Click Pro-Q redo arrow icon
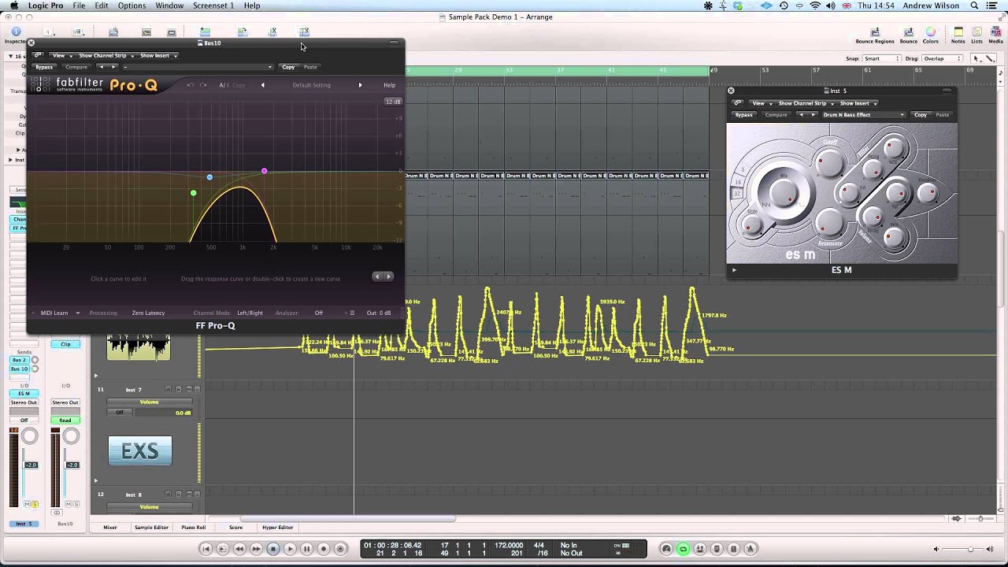Viewport: 1008px width, 567px height. coord(203,85)
